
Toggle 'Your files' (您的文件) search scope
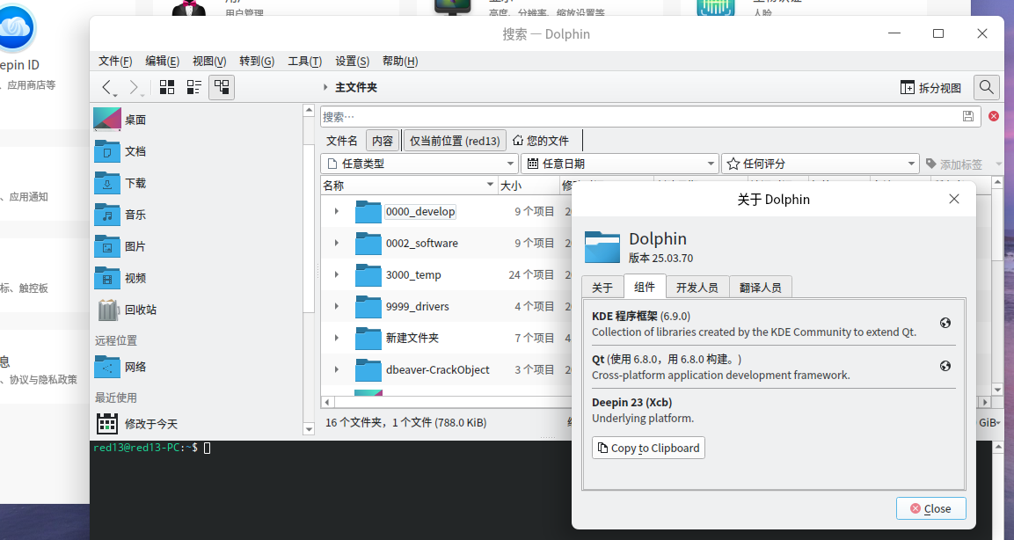point(541,141)
